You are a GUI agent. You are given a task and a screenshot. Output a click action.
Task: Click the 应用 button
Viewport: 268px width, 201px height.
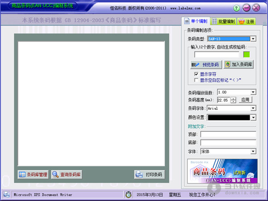coord(245,100)
